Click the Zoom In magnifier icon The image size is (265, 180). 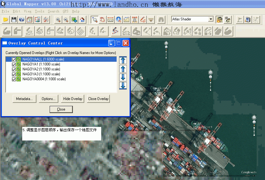click(58, 20)
